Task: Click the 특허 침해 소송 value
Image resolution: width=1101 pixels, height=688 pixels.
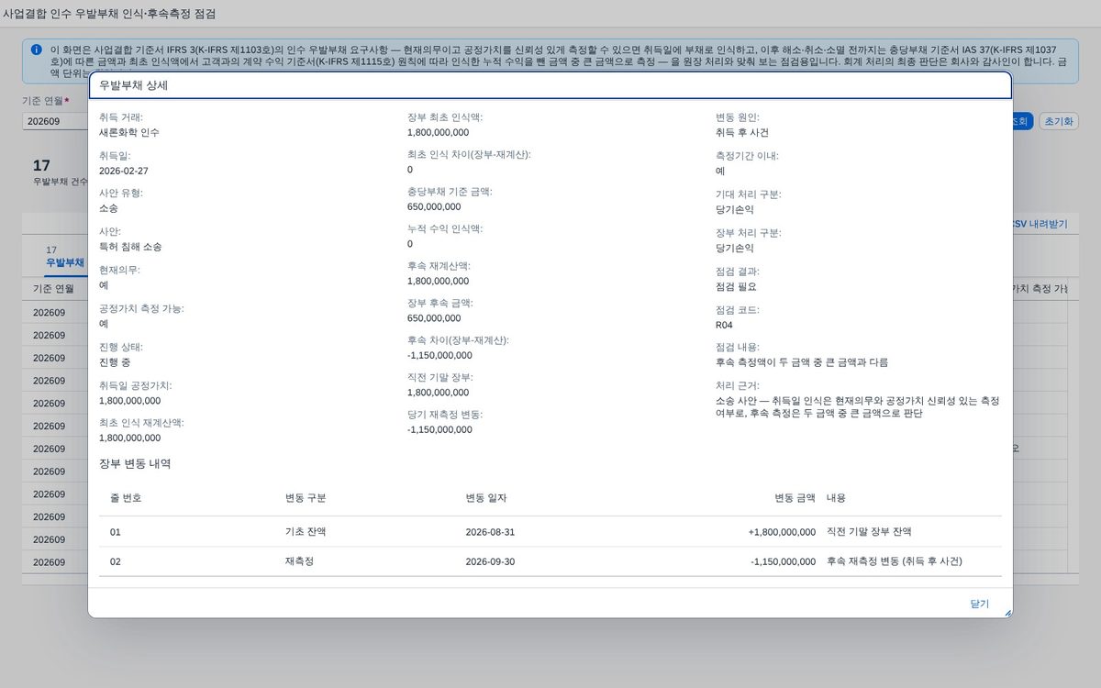Action: tap(130, 247)
